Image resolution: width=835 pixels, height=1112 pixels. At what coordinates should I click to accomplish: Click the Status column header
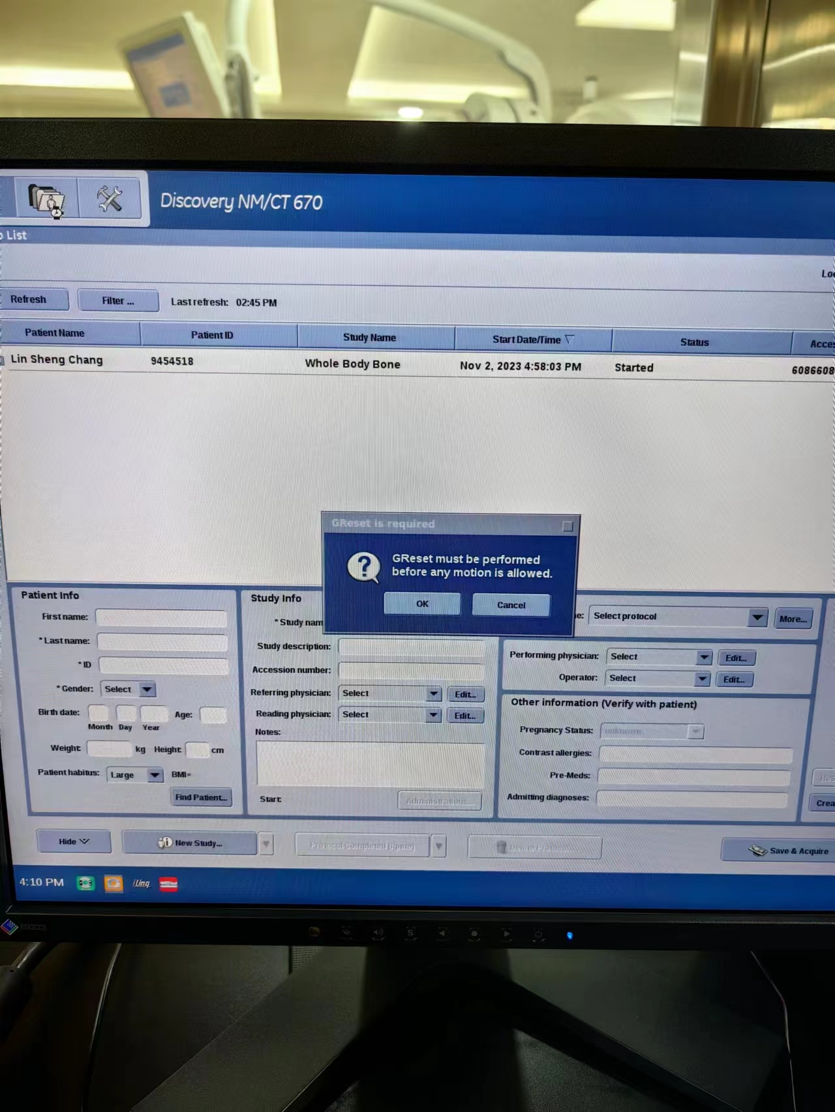(694, 342)
